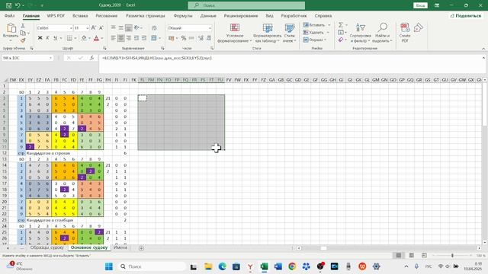Open the Файл menu
Image resolution: width=488 pixels, height=274 pixels.
[x=10, y=15]
